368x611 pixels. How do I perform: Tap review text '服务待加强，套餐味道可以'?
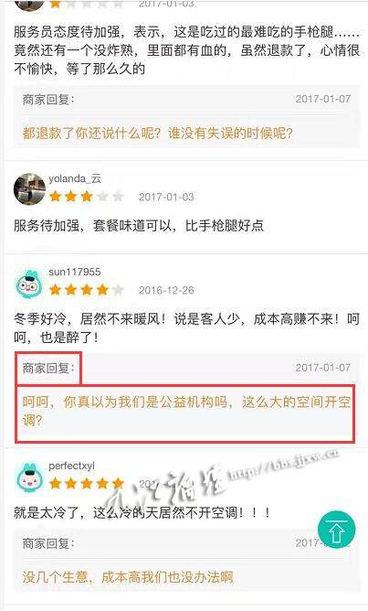tap(139, 226)
